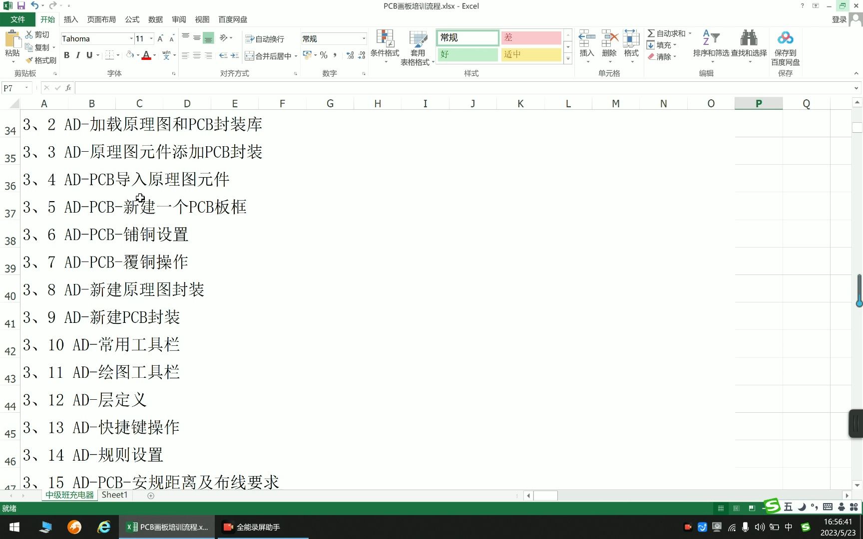
Task: Click the Login (登录) link
Action: tap(839, 19)
